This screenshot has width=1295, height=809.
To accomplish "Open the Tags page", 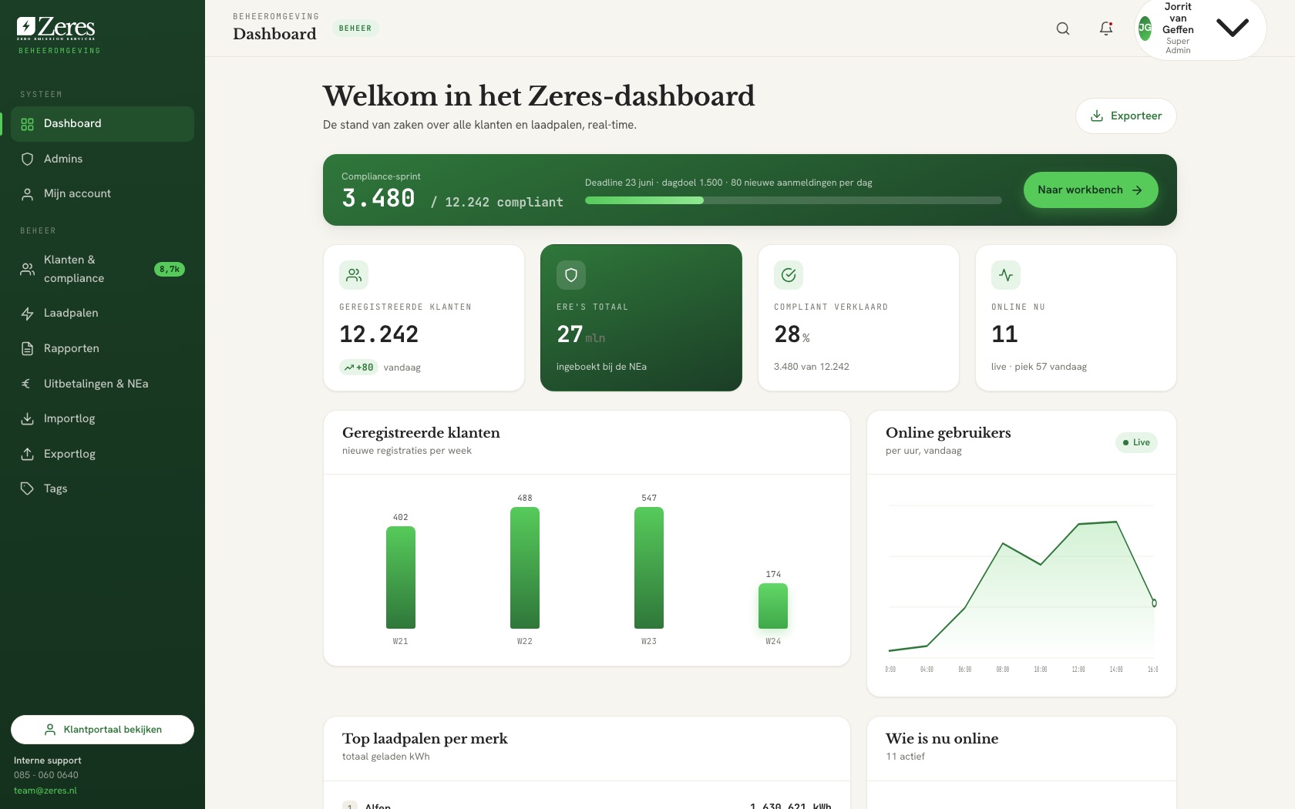I will (103, 488).
